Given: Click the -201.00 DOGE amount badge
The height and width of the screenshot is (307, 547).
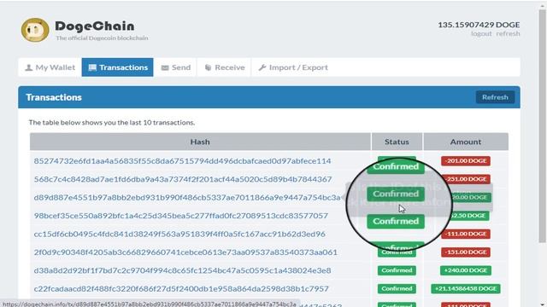Looking at the screenshot, I should click(x=465, y=161).
